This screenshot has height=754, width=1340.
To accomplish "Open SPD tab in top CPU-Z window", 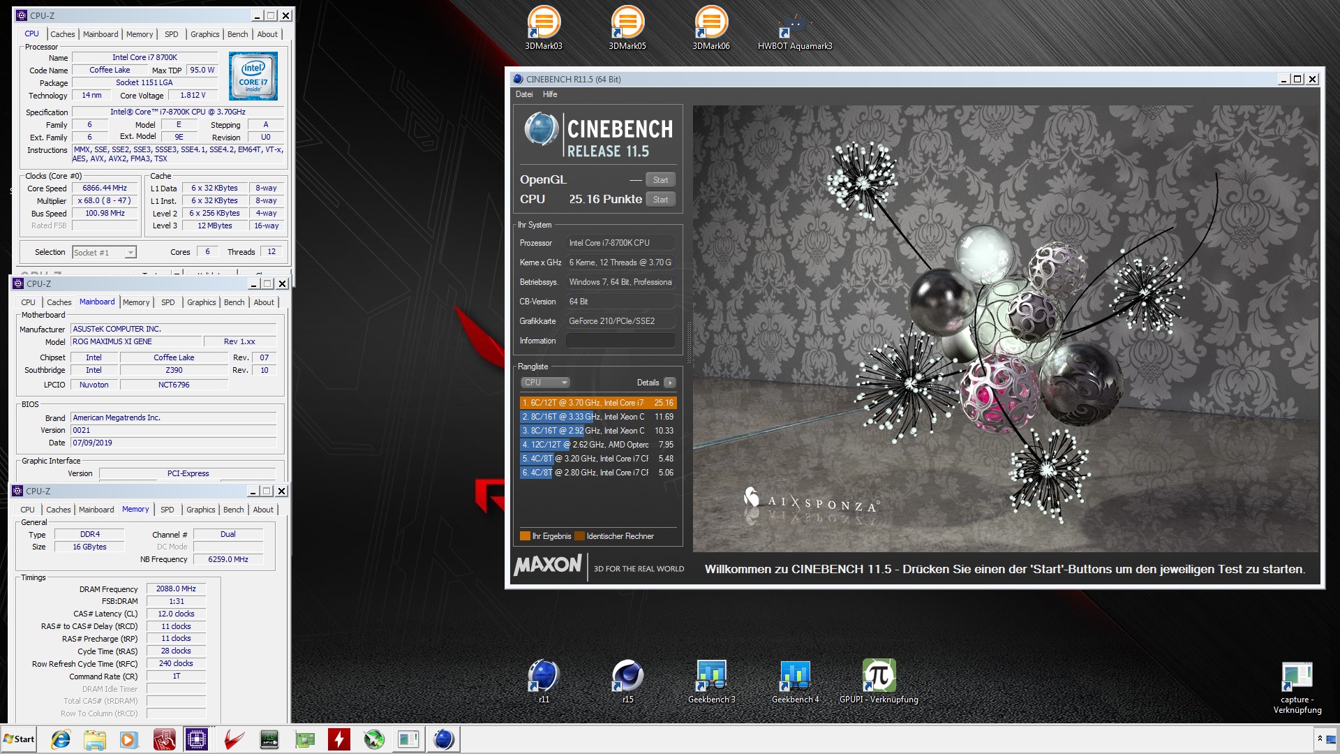I will tap(171, 34).
